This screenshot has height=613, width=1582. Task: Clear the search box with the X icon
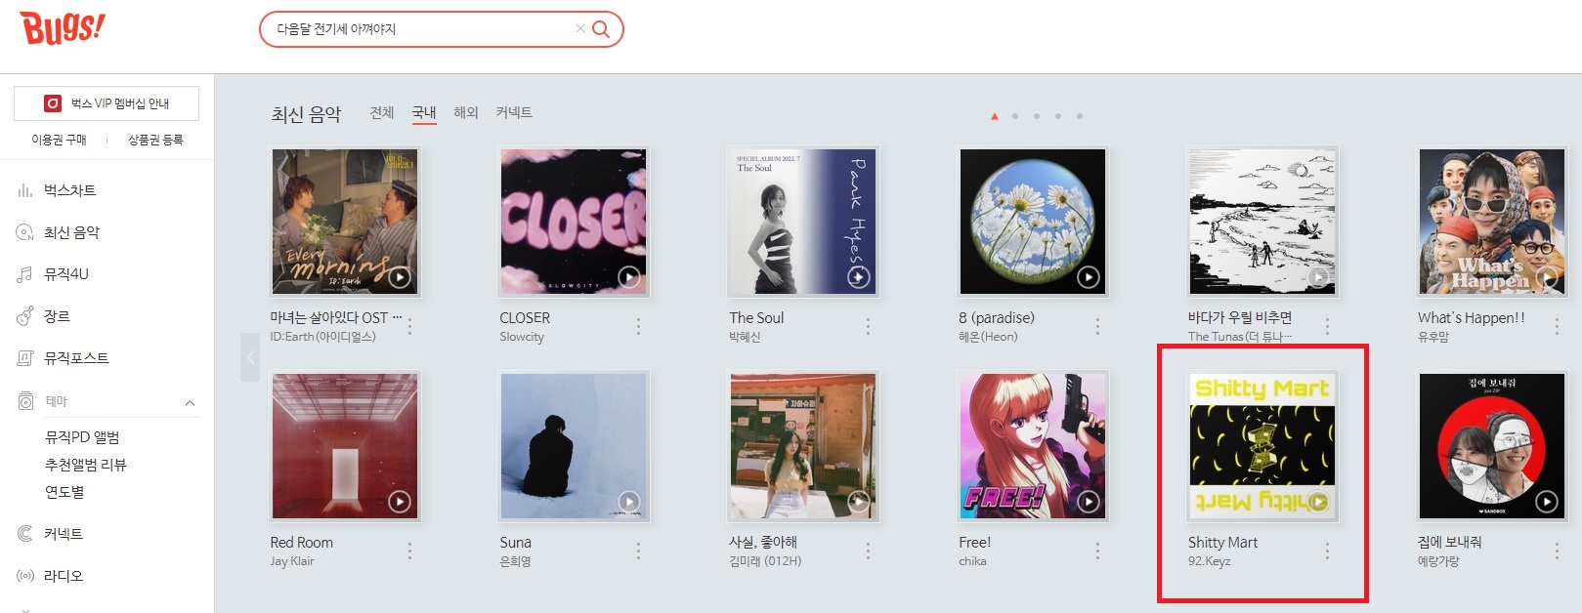click(580, 29)
